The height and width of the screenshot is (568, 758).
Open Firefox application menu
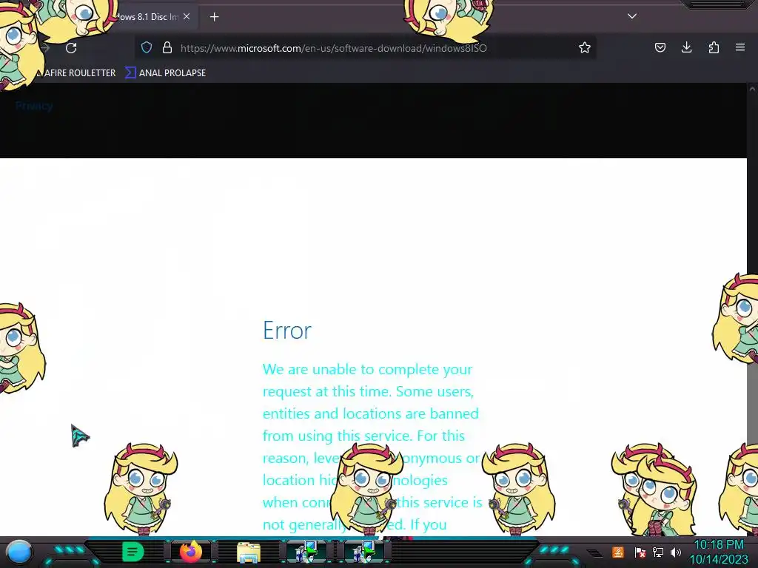(x=740, y=47)
